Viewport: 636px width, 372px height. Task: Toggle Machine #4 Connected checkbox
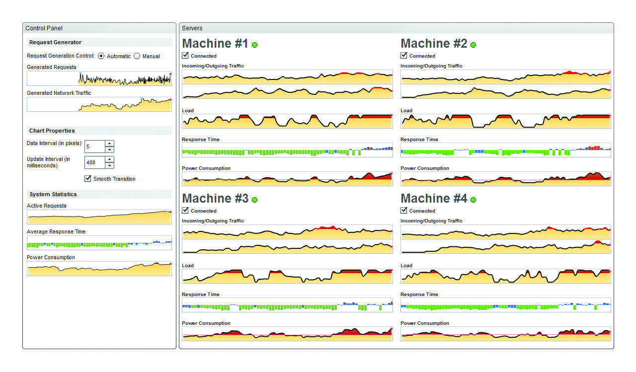404,211
